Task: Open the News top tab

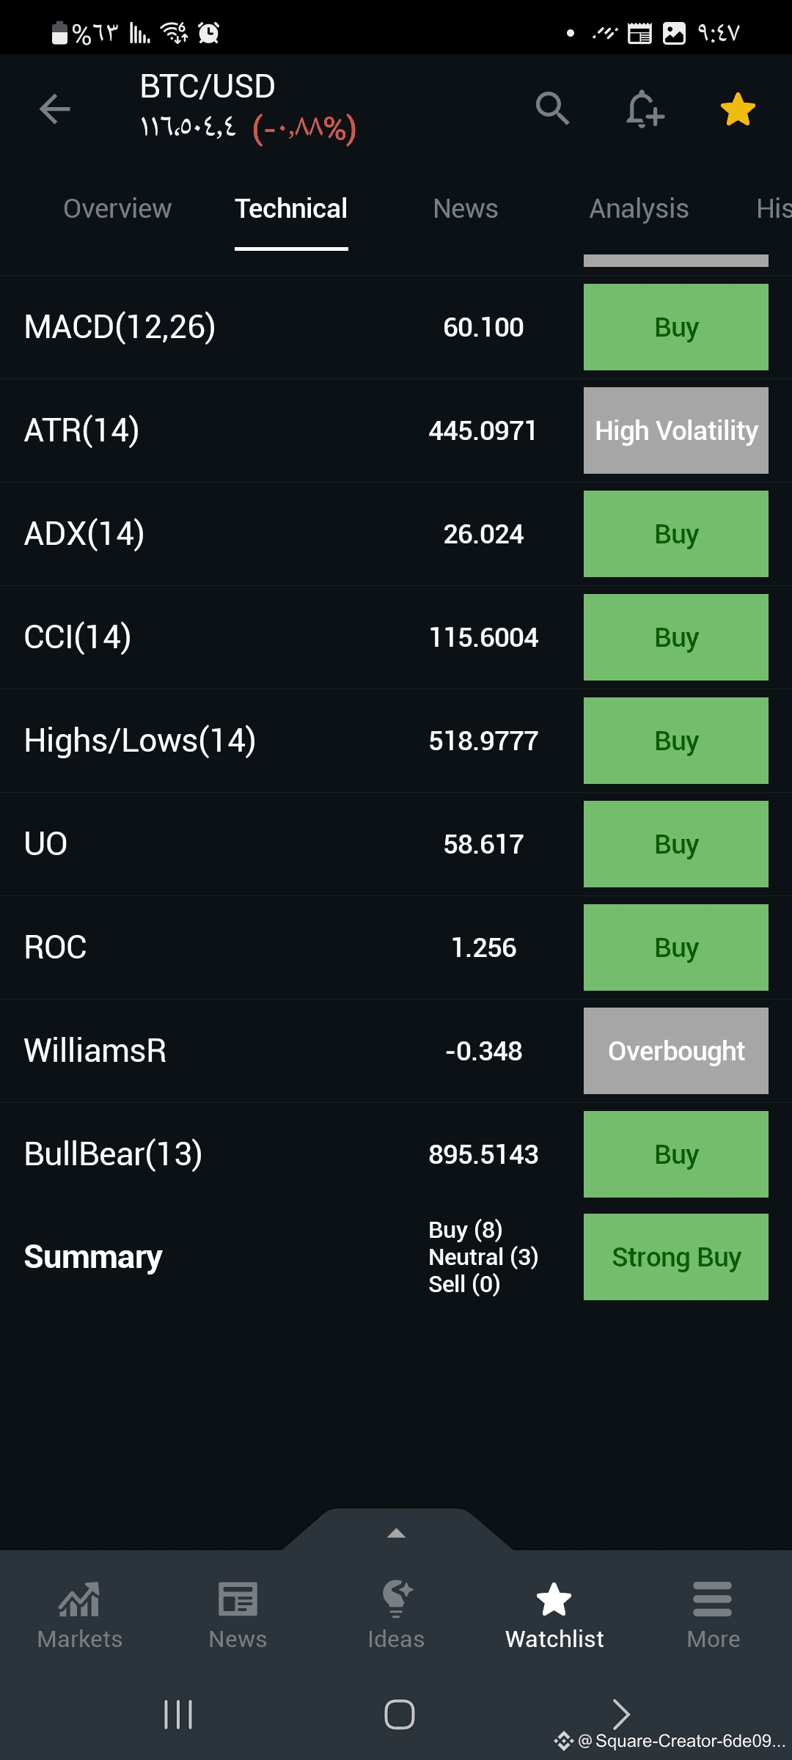Action: pyautogui.click(x=465, y=209)
